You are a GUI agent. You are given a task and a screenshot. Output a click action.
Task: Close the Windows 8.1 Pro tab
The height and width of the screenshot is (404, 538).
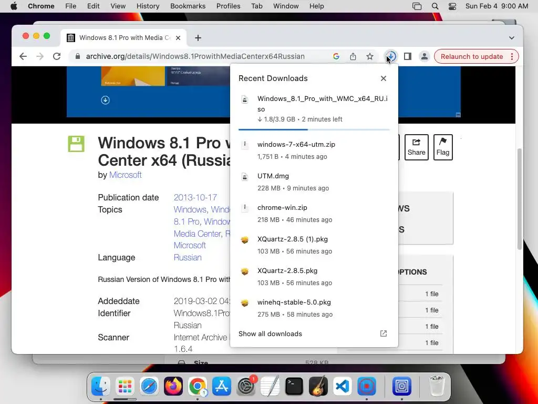pos(178,38)
